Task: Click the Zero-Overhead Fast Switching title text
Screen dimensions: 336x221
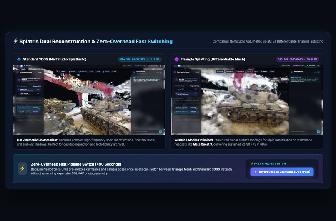Action: coord(134,41)
